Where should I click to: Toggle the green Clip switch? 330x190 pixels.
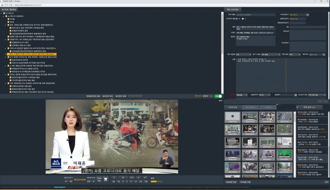tap(219, 96)
